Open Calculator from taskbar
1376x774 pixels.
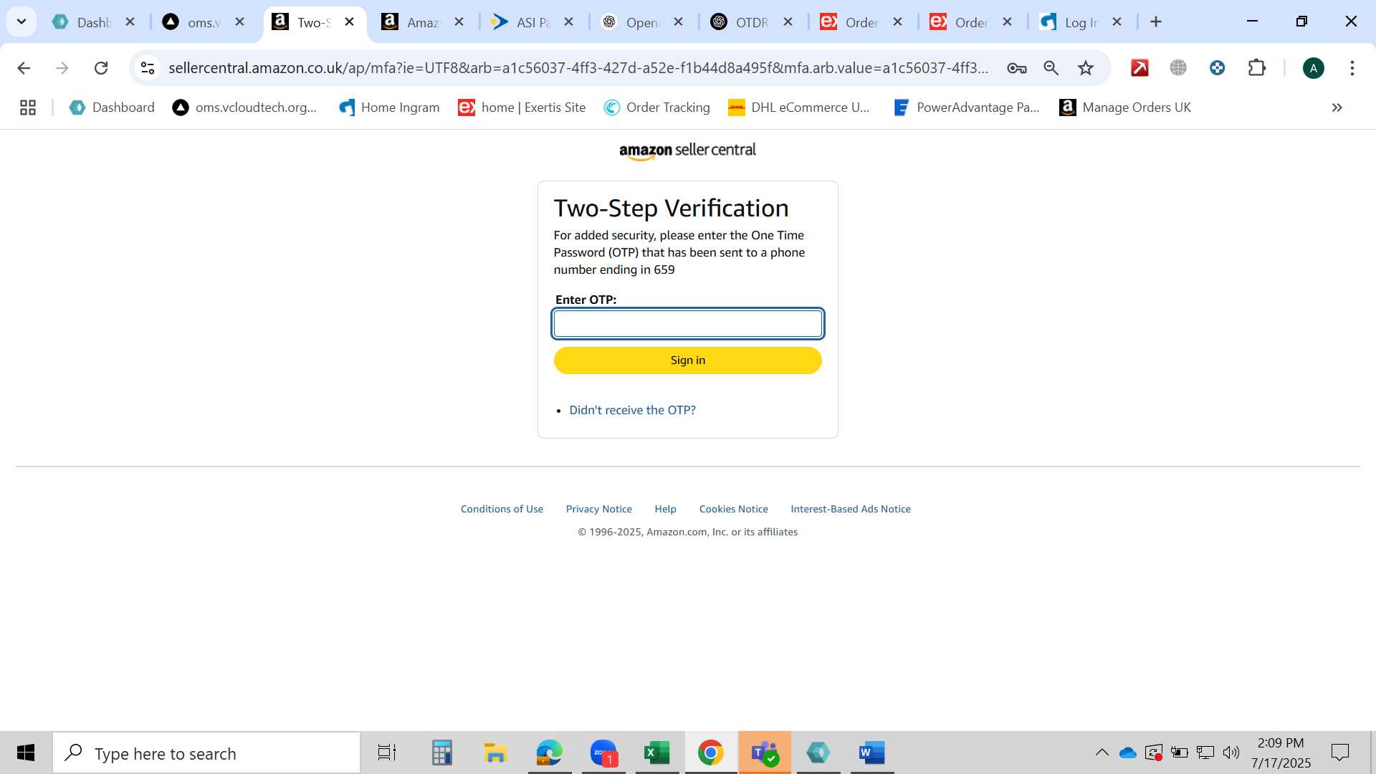click(x=441, y=753)
